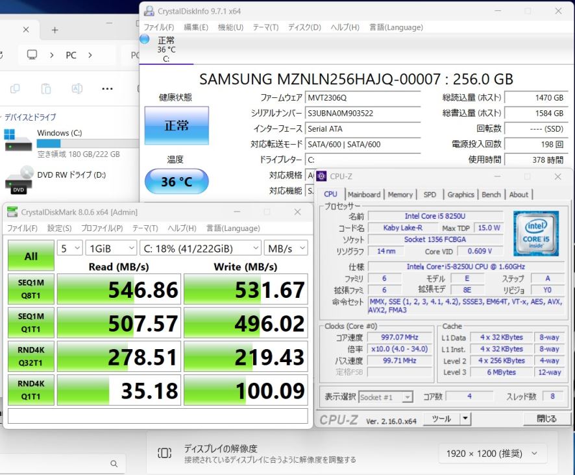Select the DVD RW drive (D:) icon

[19, 180]
